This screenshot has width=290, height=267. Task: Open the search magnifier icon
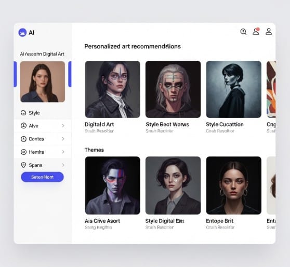click(x=243, y=32)
